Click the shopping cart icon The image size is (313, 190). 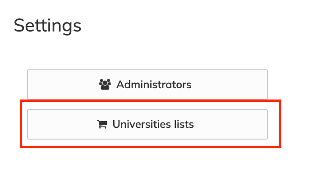101,124
